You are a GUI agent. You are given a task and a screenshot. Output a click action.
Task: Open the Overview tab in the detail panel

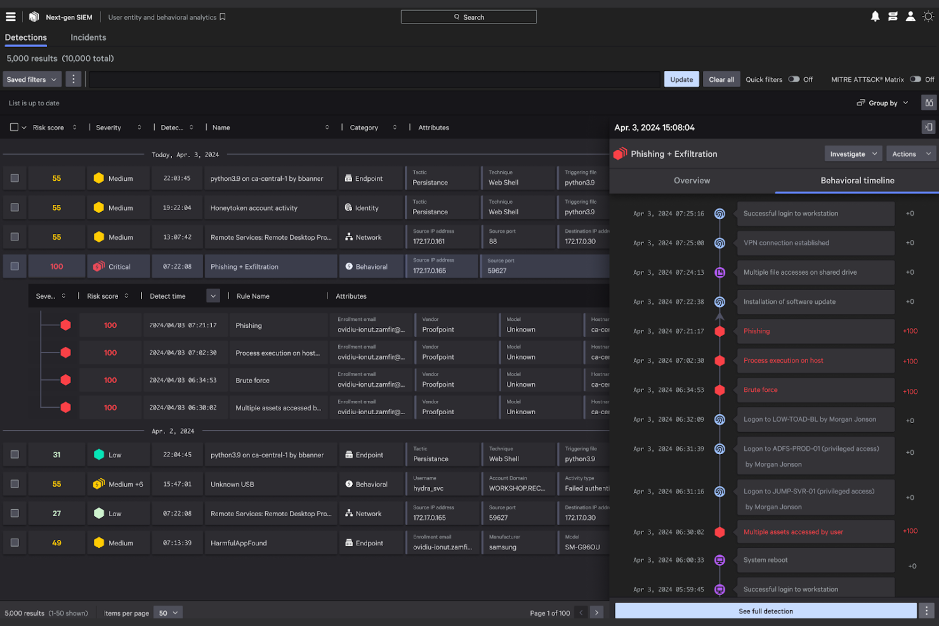(692, 180)
